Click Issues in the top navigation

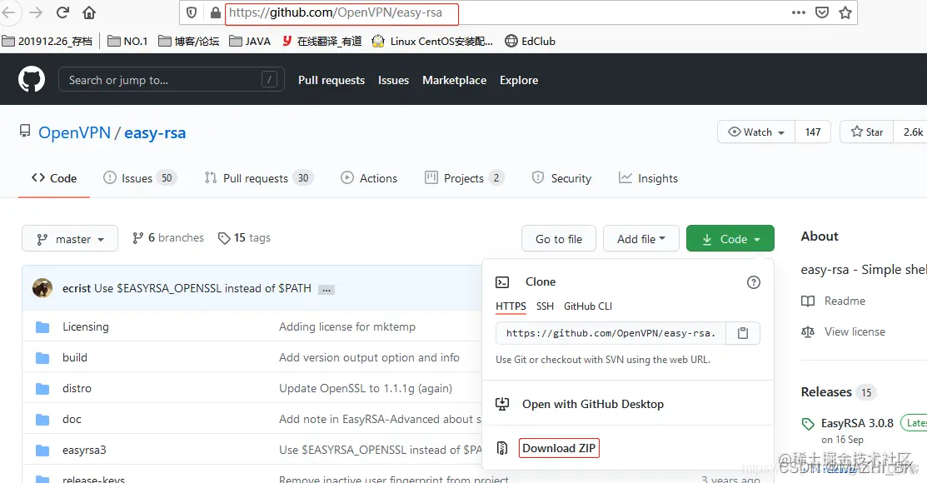393,80
